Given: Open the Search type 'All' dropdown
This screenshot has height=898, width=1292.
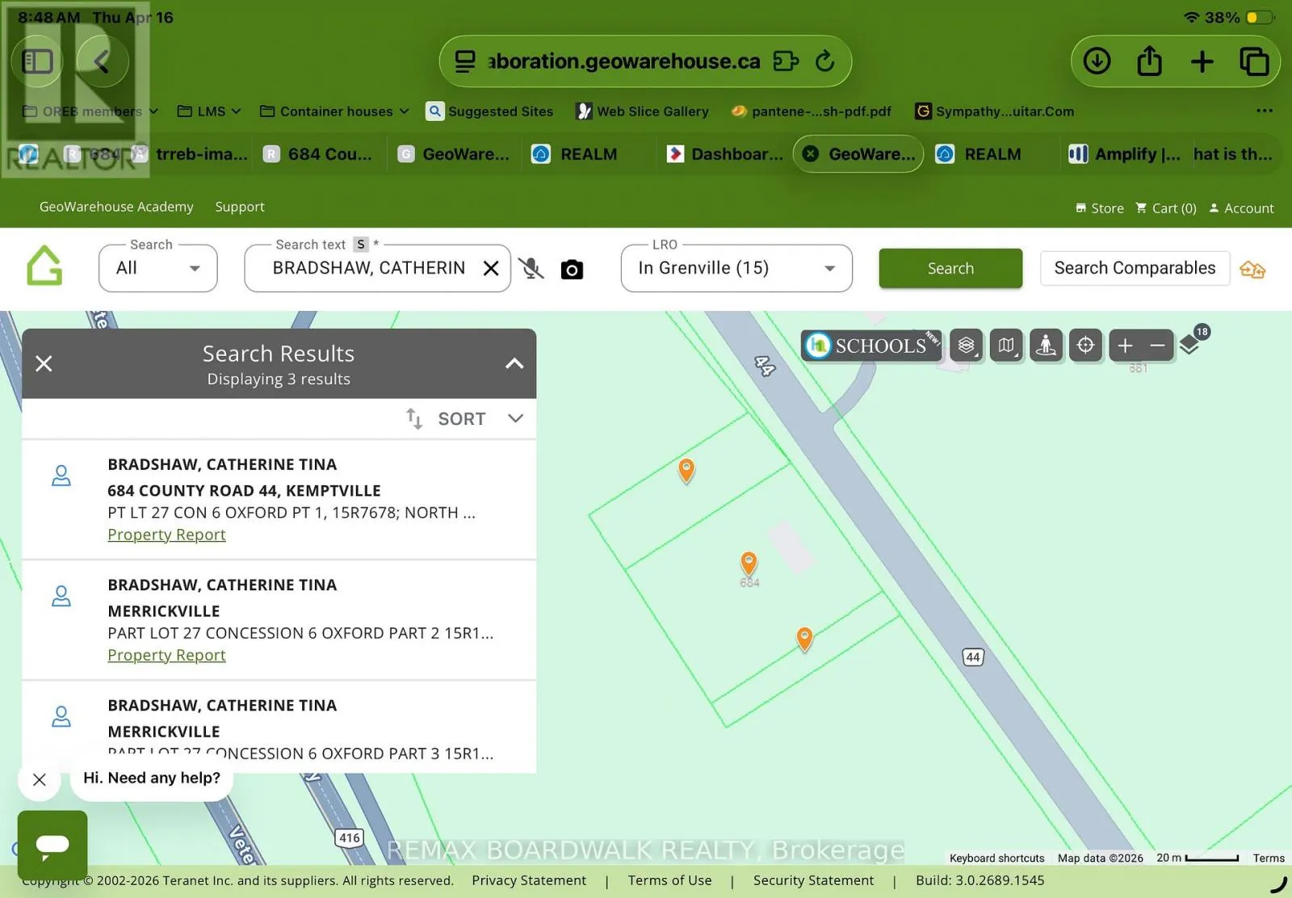Looking at the screenshot, I should pyautogui.click(x=157, y=268).
